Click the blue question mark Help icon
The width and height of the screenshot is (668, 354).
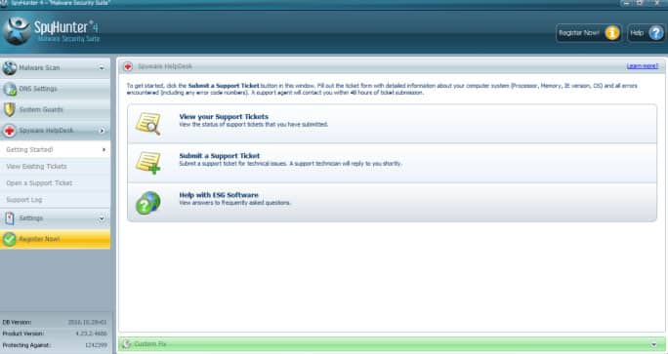click(x=656, y=33)
